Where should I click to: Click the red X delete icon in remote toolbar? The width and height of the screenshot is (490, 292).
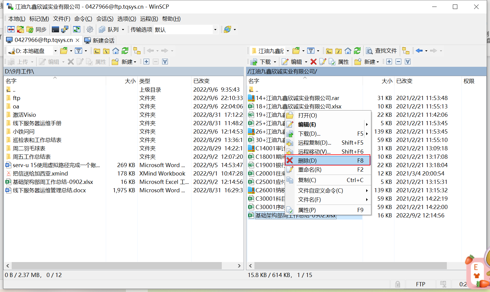pos(313,62)
